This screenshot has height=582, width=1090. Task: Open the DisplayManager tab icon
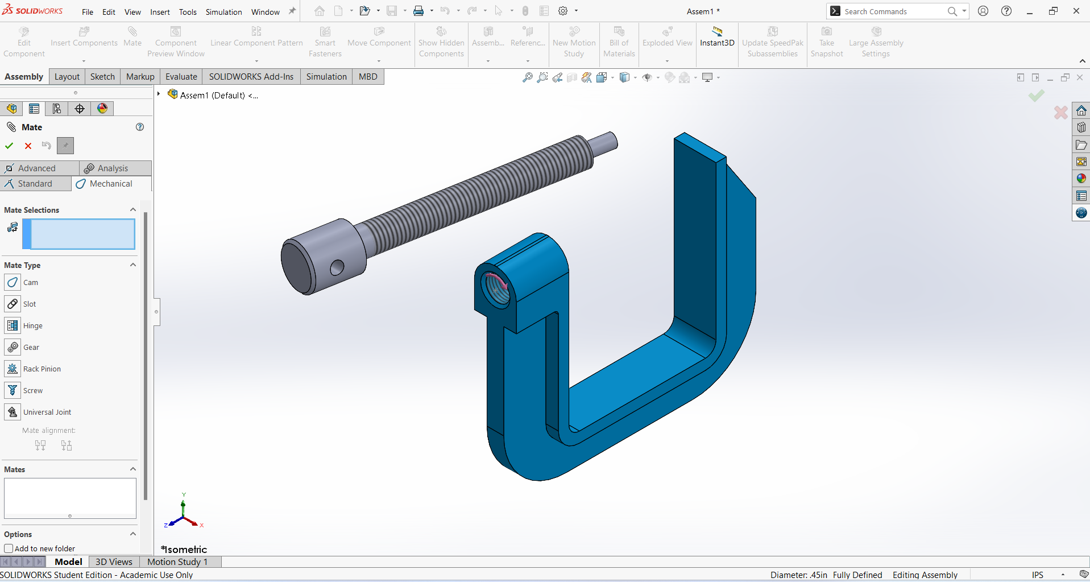coord(102,109)
